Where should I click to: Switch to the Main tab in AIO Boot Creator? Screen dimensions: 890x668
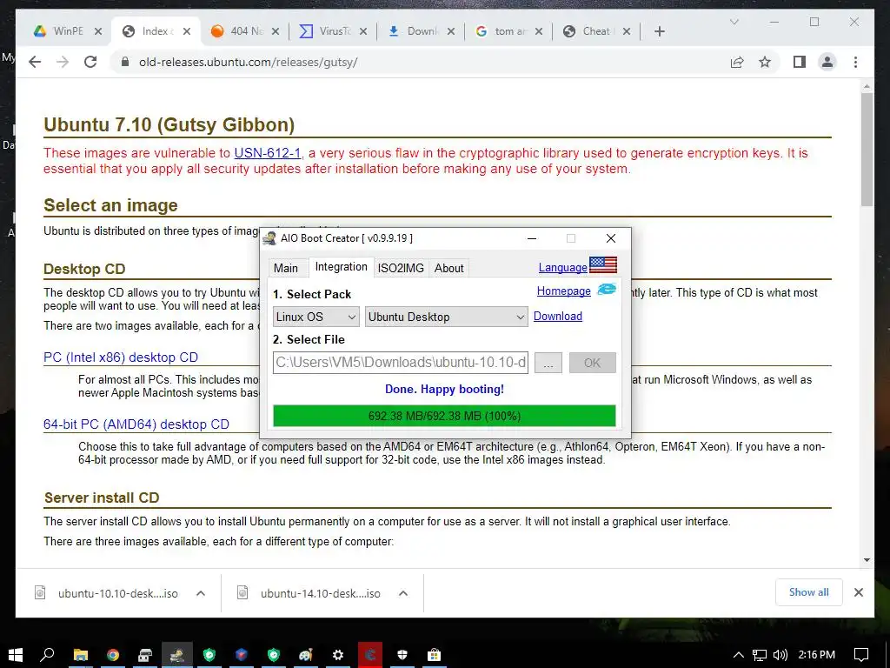(x=285, y=268)
